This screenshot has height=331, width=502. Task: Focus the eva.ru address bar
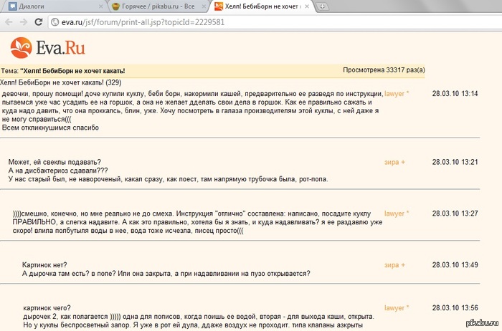(x=275, y=22)
